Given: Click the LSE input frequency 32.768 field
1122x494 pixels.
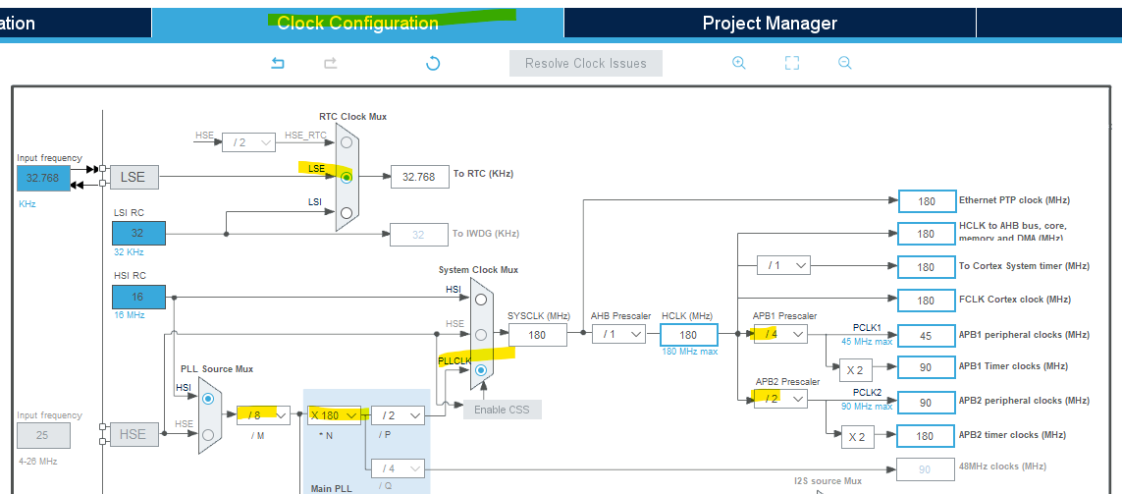Looking at the screenshot, I should point(43,178).
